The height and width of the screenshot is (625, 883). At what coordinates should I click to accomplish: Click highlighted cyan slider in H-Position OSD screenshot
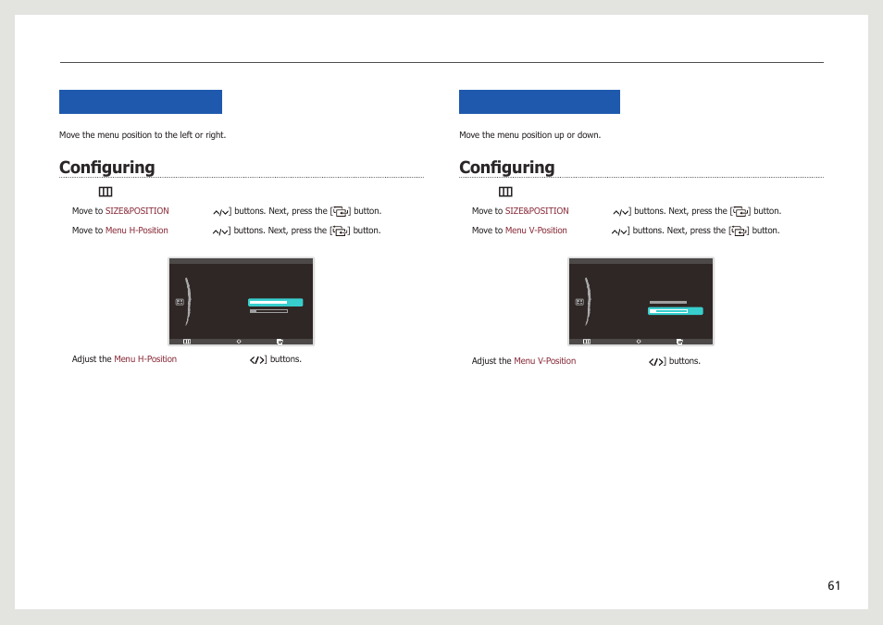(x=276, y=303)
